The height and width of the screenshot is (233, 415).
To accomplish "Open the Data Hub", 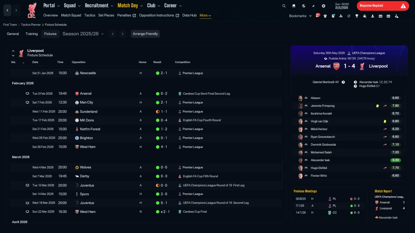I will point(189,16).
